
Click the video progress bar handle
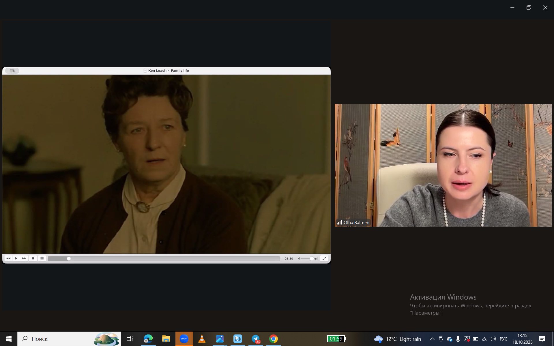(69, 259)
